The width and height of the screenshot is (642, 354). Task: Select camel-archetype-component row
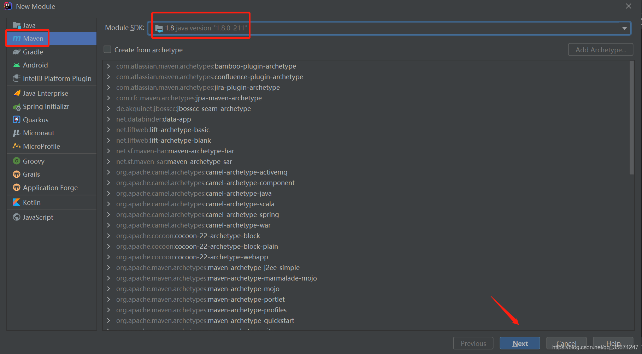(x=366, y=183)
